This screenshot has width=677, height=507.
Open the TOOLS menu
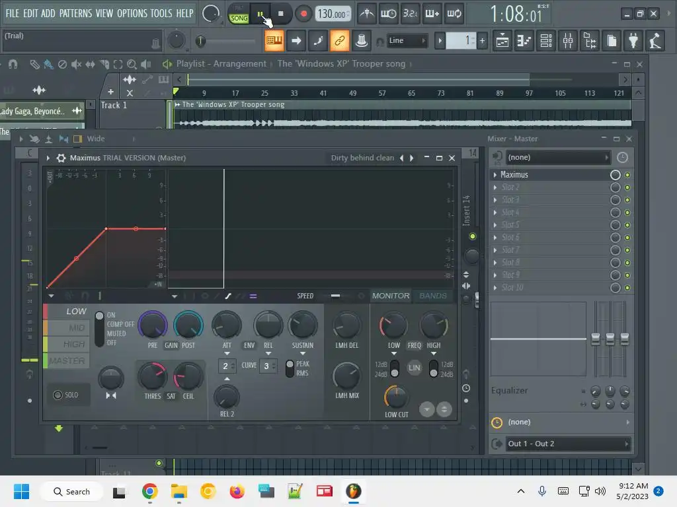coord(161,13)
